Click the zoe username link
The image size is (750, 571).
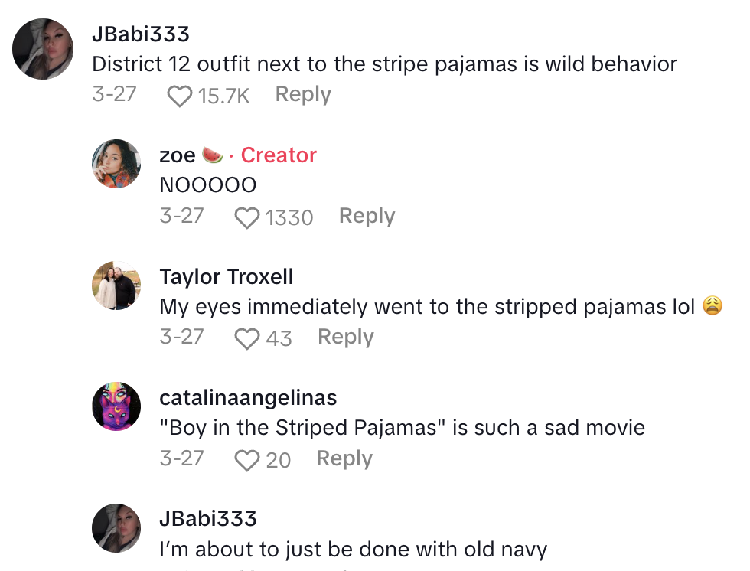[x=178, y=155]
